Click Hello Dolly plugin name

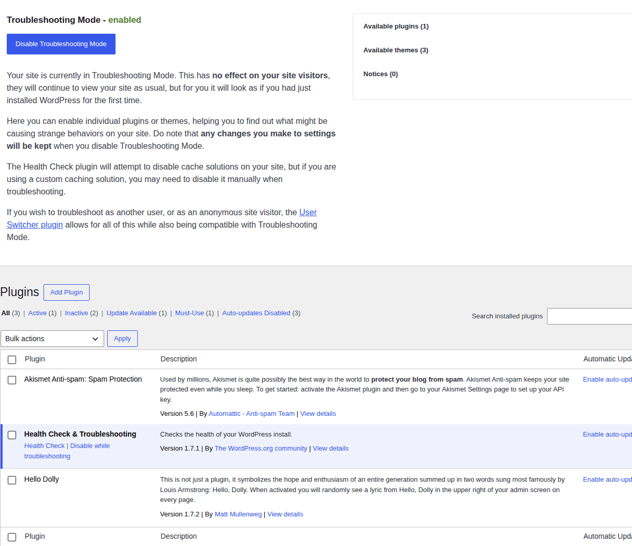[x=41, y=479]
